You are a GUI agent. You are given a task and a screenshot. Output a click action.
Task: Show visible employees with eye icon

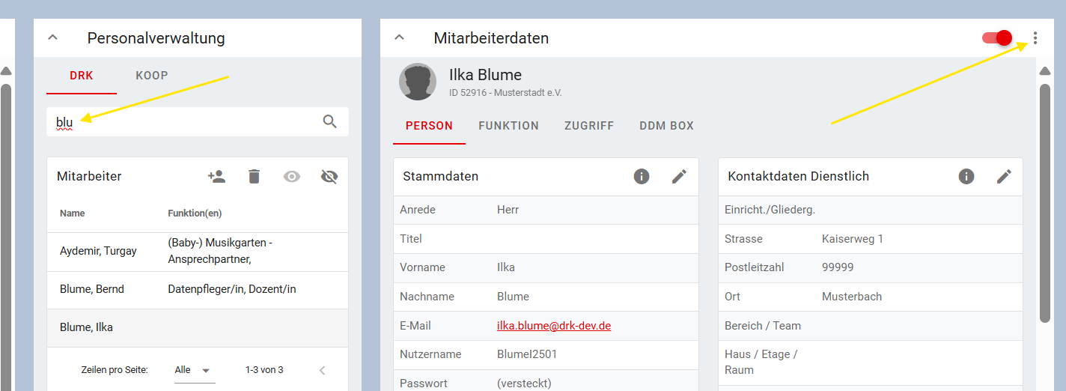coord(292,176)
